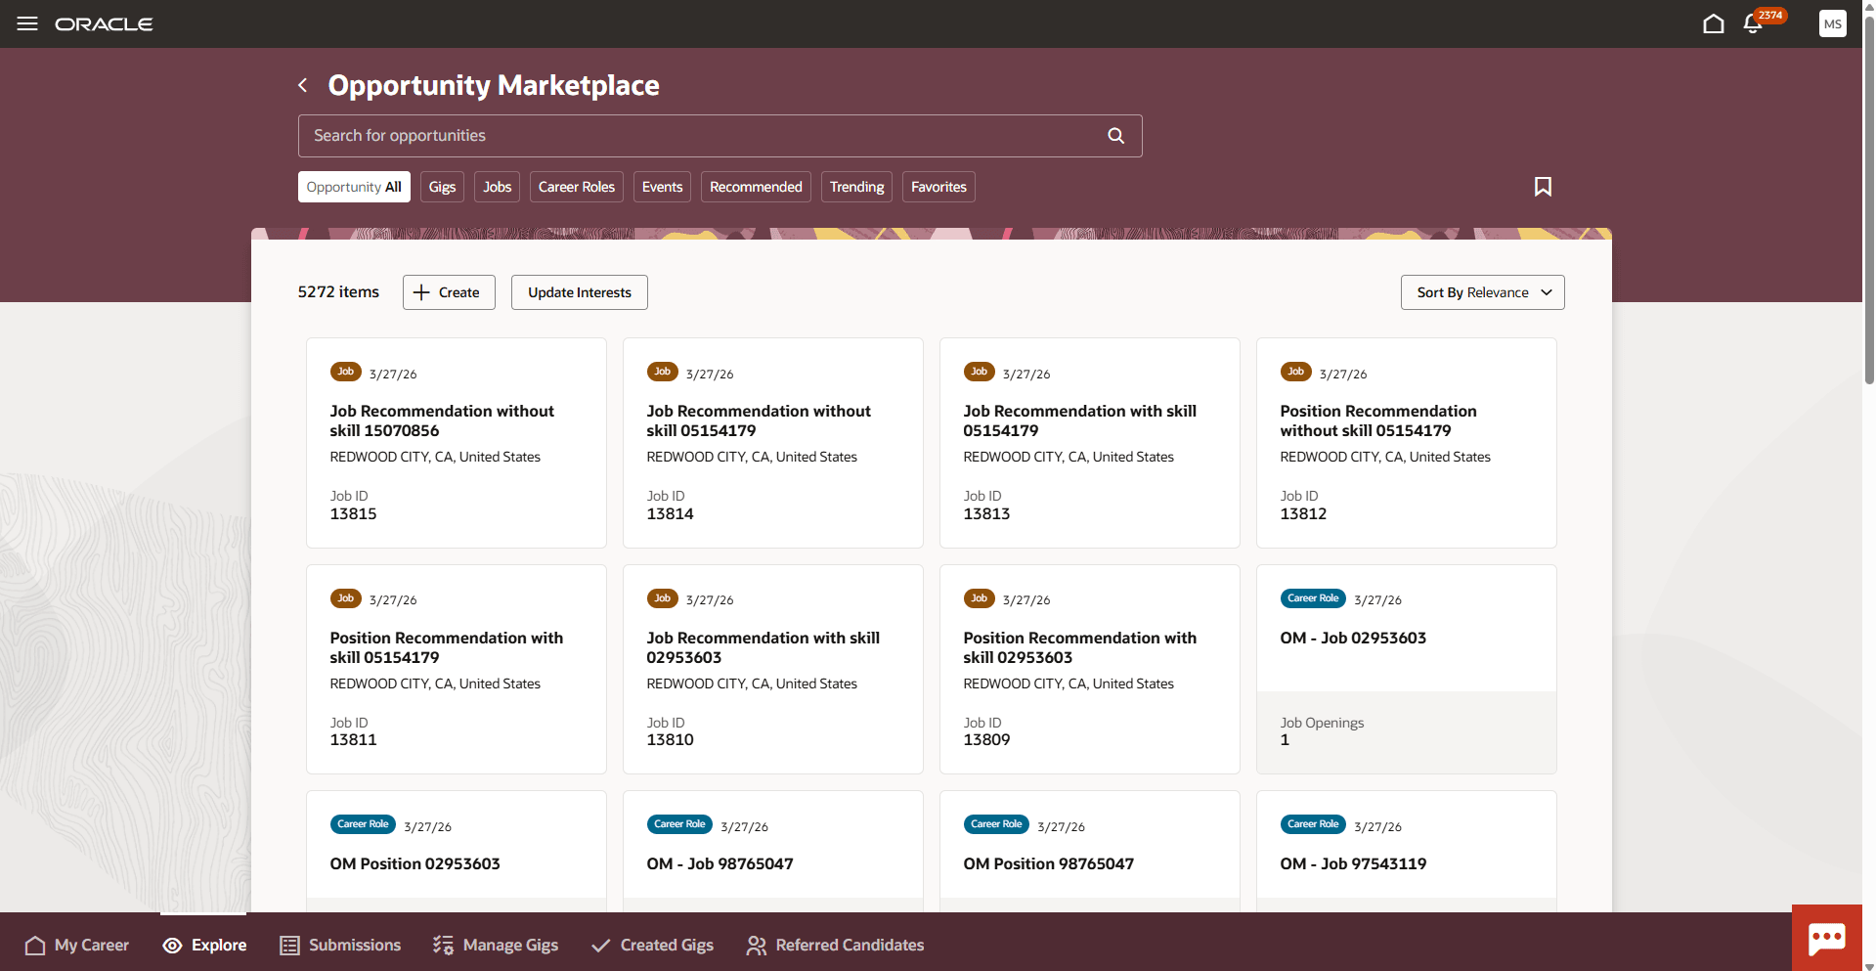Image resolution: width=1876 pixels, height=971 pixels.
Task: Open the Manage Gigs tab label
Action: pos(510,945)
